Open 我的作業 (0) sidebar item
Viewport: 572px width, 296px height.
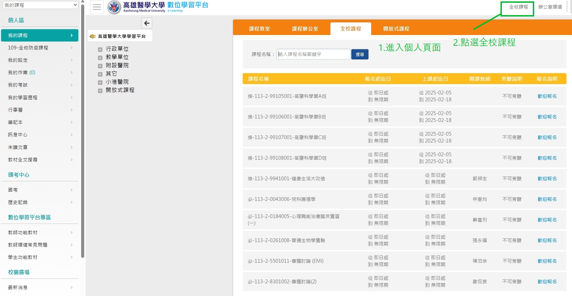point(40,72)
